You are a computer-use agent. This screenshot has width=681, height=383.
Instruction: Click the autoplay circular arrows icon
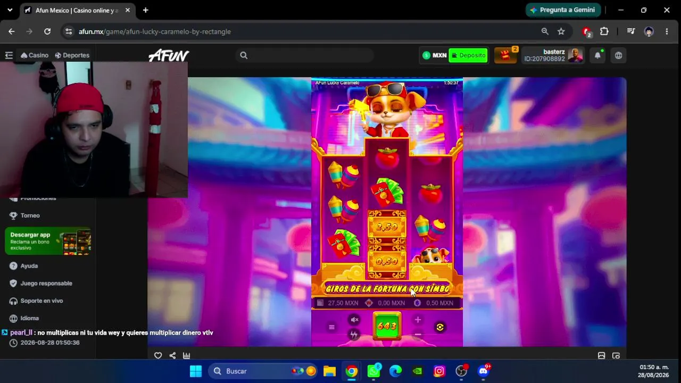coord(440,327)
